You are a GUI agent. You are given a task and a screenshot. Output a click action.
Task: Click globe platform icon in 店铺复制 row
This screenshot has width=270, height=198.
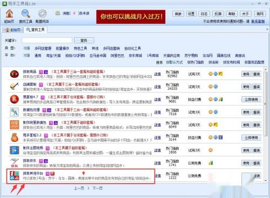215,87
